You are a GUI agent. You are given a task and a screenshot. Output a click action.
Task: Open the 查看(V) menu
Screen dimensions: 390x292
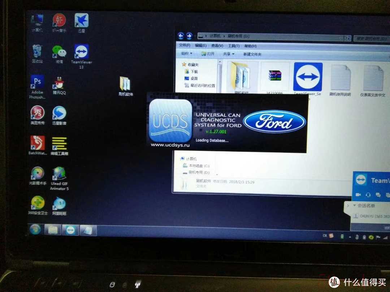[x=217, y=46]
